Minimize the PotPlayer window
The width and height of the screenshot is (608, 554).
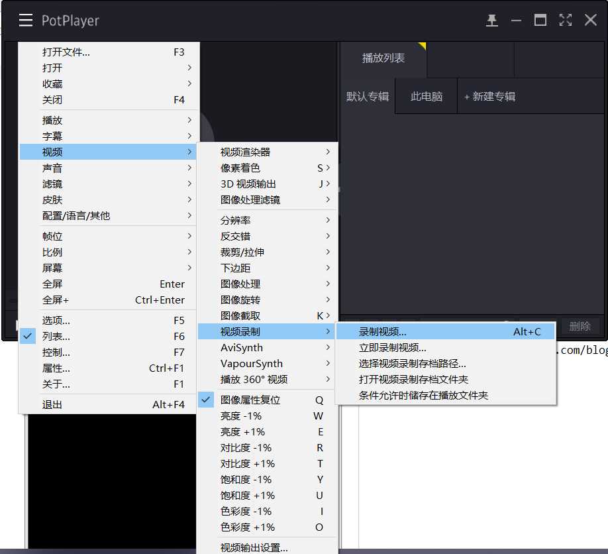[516, 20]
